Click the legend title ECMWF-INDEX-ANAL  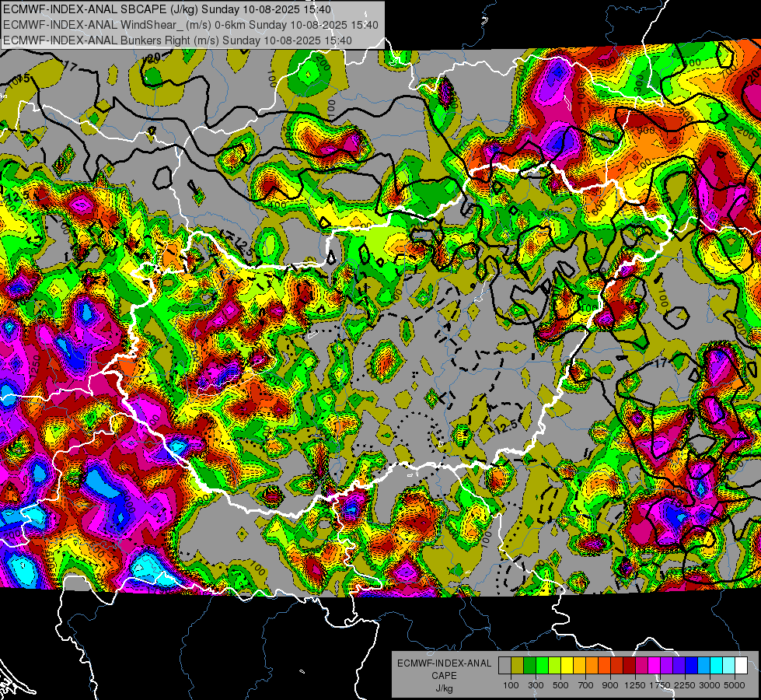click(445, 663)
